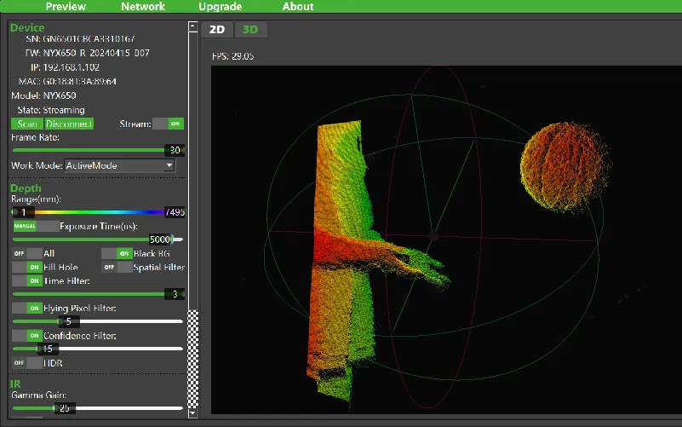Turn off the Stream switch

pos(168,124)
